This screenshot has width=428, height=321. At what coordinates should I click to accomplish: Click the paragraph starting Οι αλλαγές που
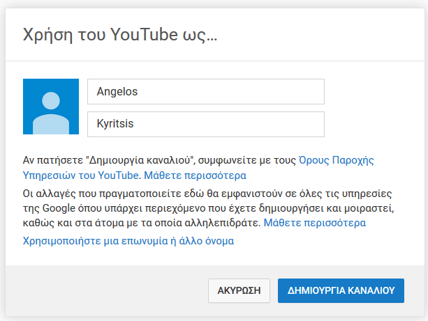click(x=209, y=208)
